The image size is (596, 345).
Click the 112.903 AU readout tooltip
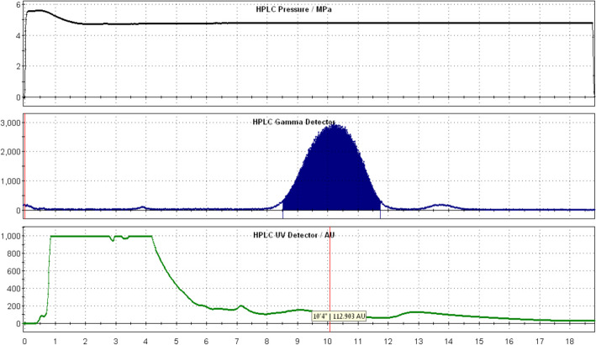pos(340,316)
